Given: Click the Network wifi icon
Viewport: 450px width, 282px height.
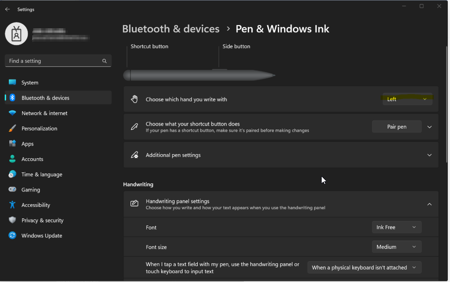Looking at the screenshot, I should point(12,113).
